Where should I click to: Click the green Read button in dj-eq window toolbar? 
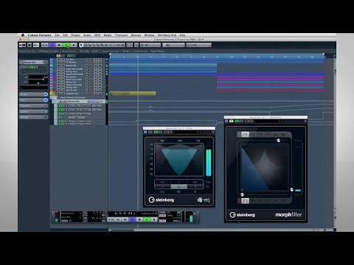tap(156, 132)
